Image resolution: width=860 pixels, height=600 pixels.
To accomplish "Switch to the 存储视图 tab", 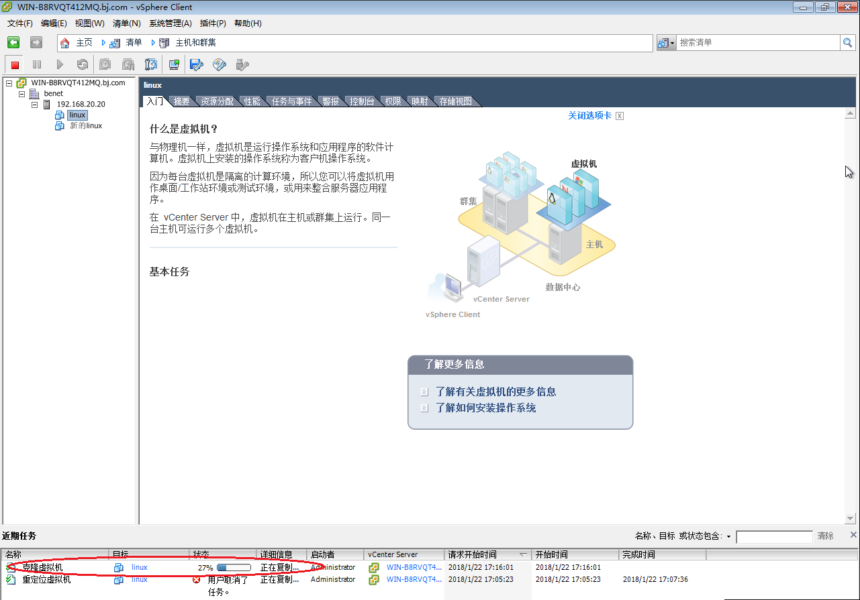I will click(x=455, y=101).
